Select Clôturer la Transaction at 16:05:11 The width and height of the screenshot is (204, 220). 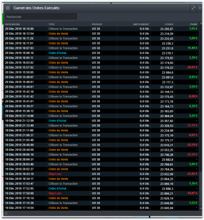click(x=63, y=58)
